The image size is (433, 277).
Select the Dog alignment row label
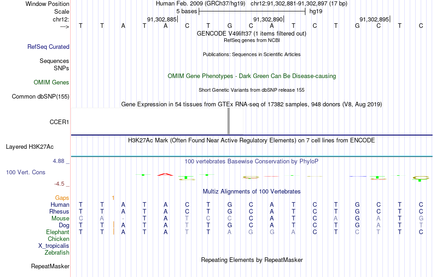64,225
